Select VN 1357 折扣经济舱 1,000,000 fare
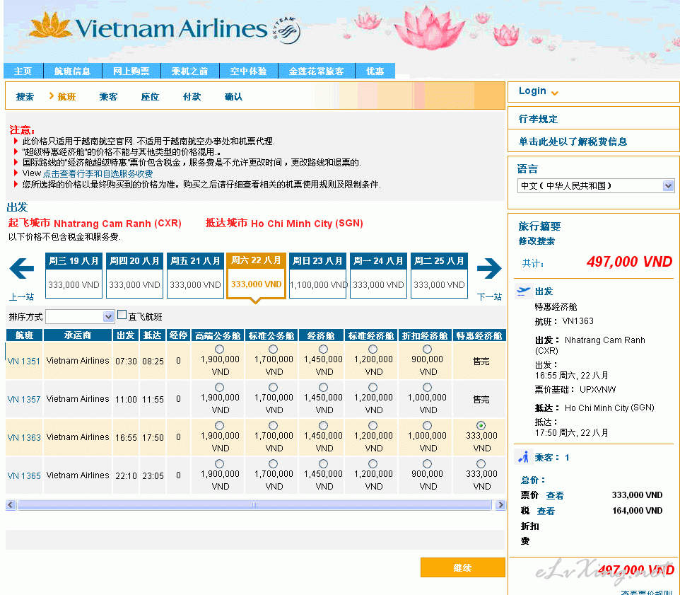680x595 pixels. (427, 388)
